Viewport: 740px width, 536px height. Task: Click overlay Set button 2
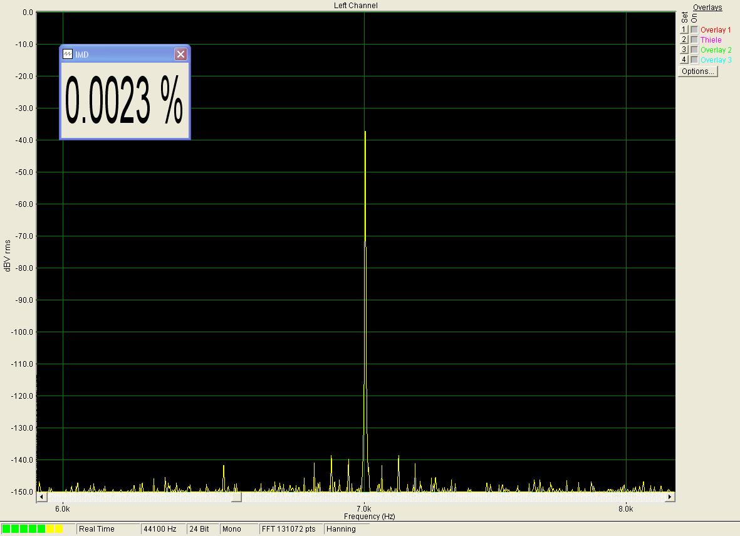coord(684,39)
